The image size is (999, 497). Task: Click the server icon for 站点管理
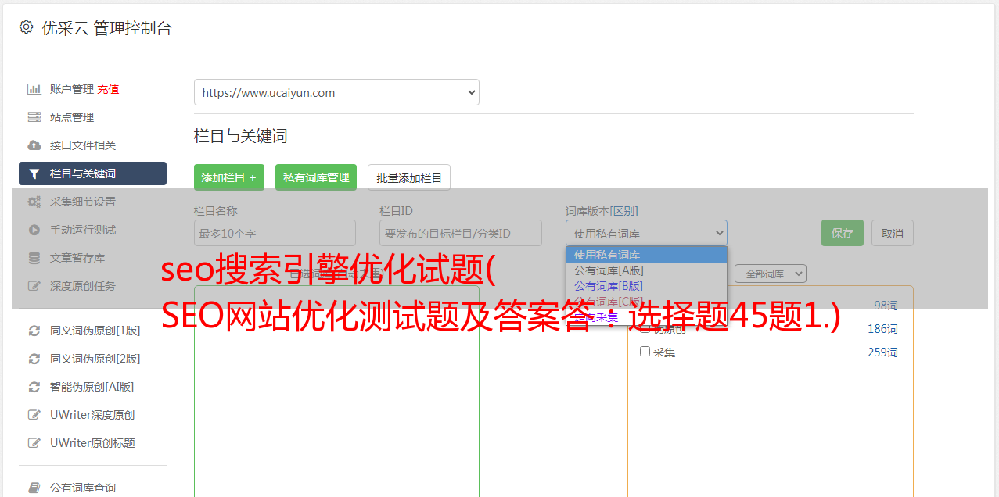point(34,117)
